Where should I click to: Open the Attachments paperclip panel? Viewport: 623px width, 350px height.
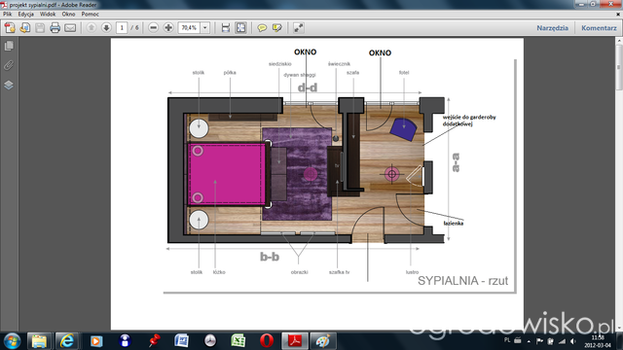click(9, 65)
